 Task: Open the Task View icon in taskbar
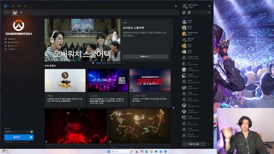pyautogui.click(x=137, y=151)
